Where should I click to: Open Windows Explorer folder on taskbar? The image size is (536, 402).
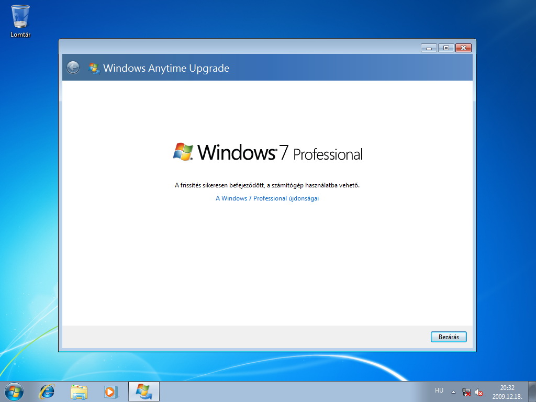(x=79, y=391)
